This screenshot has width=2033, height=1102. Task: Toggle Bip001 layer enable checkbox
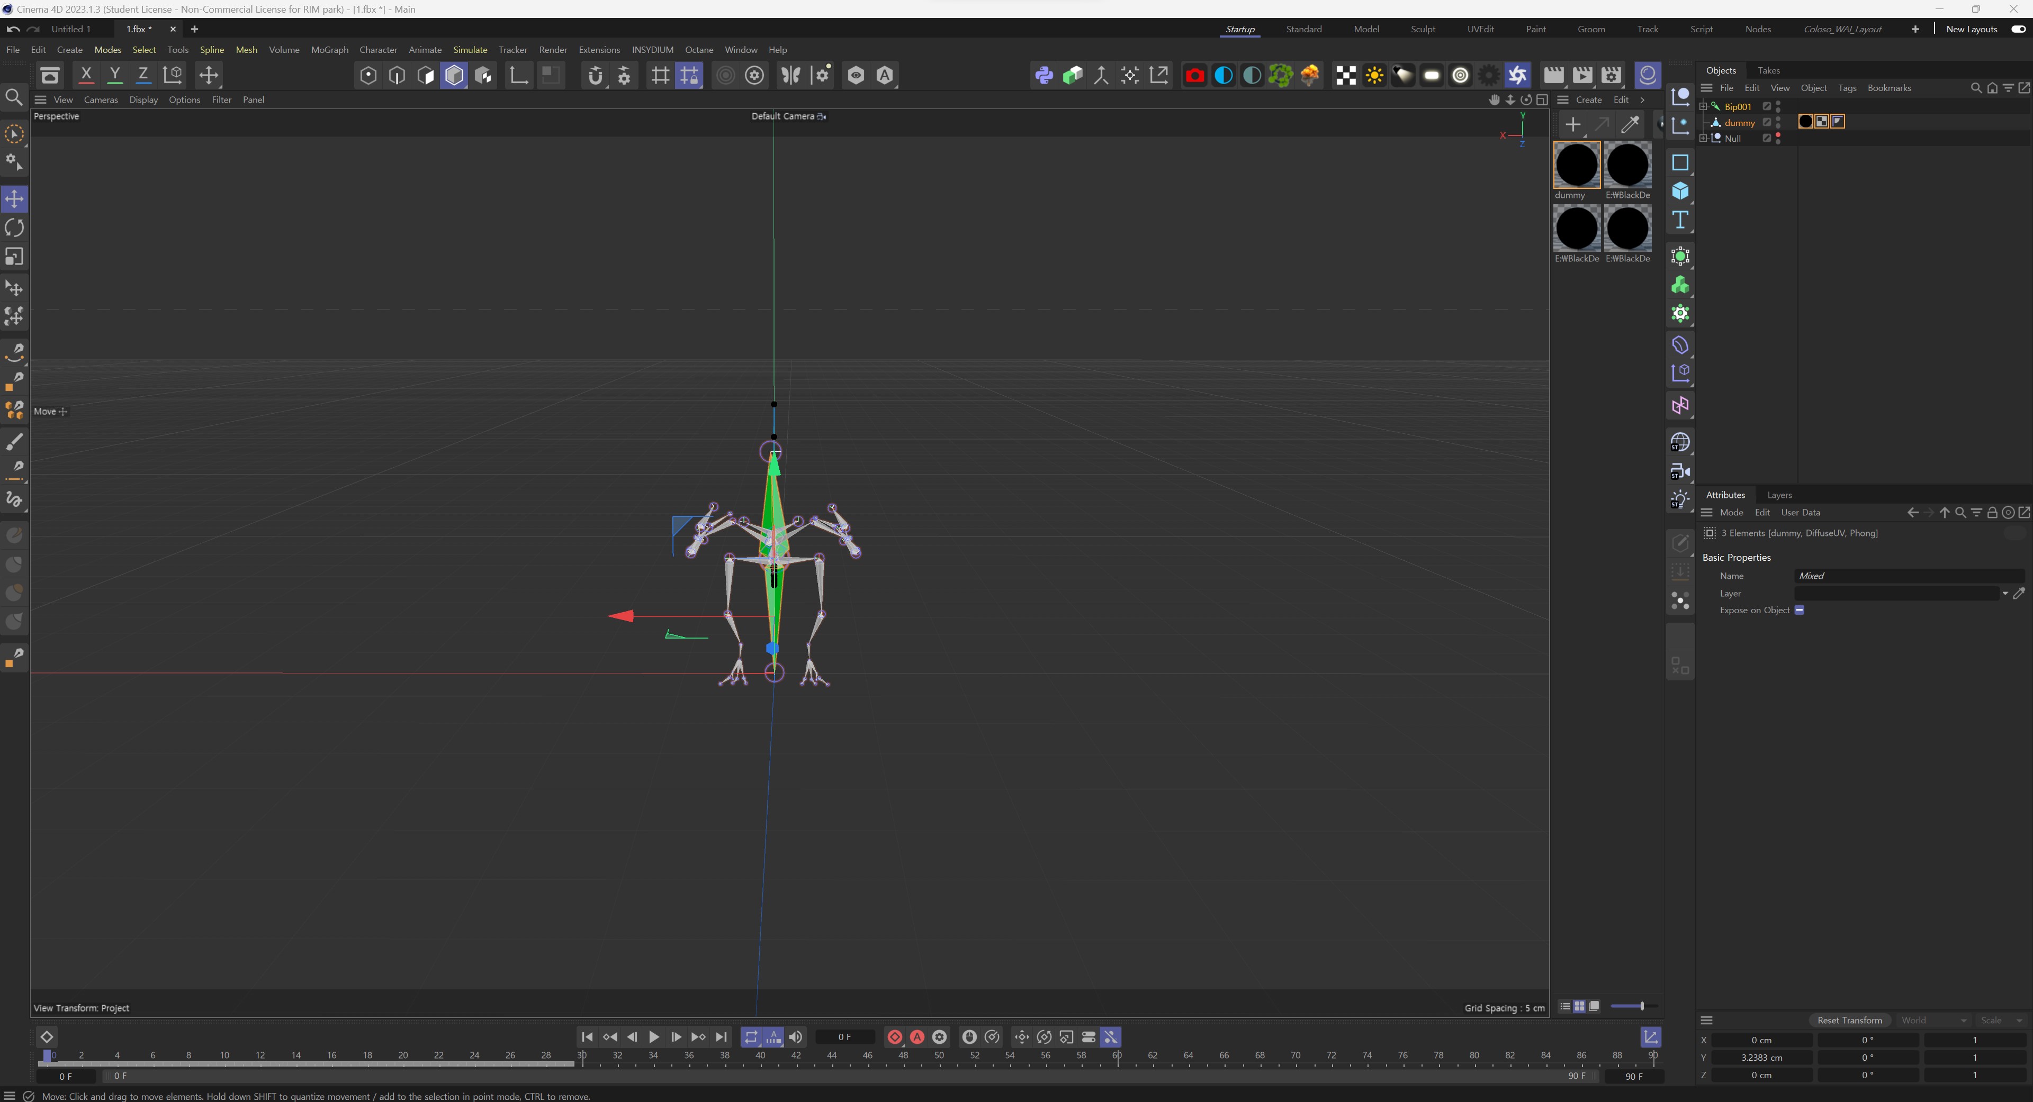1767,106
